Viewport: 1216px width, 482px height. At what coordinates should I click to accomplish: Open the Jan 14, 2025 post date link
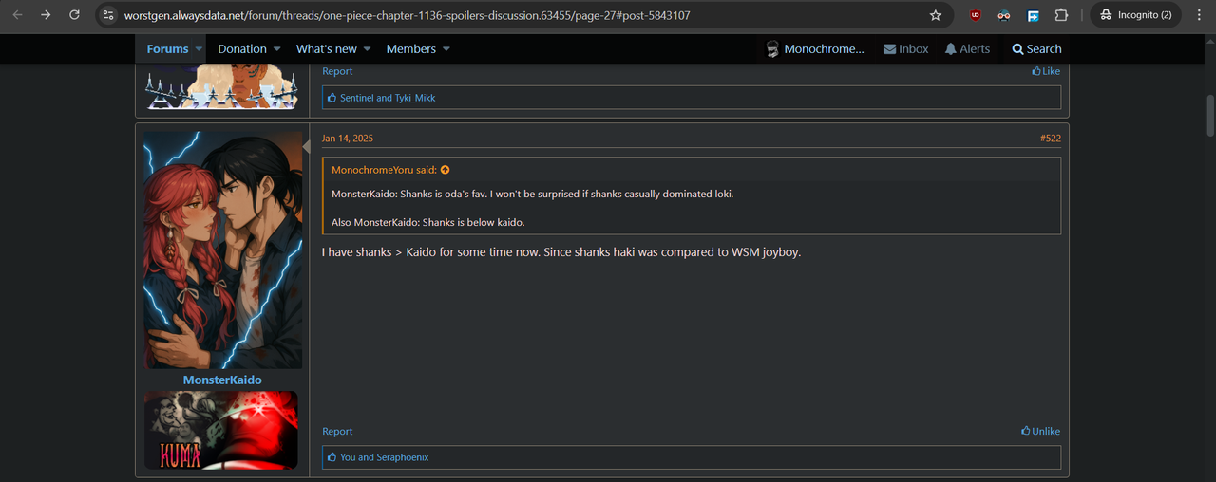(348, 139)
